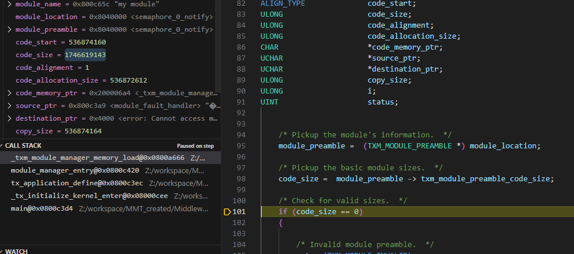Select the highlighted code_size value 1746619143
Image resolution: width=574 pixels, height=254 pixels.
85,55
